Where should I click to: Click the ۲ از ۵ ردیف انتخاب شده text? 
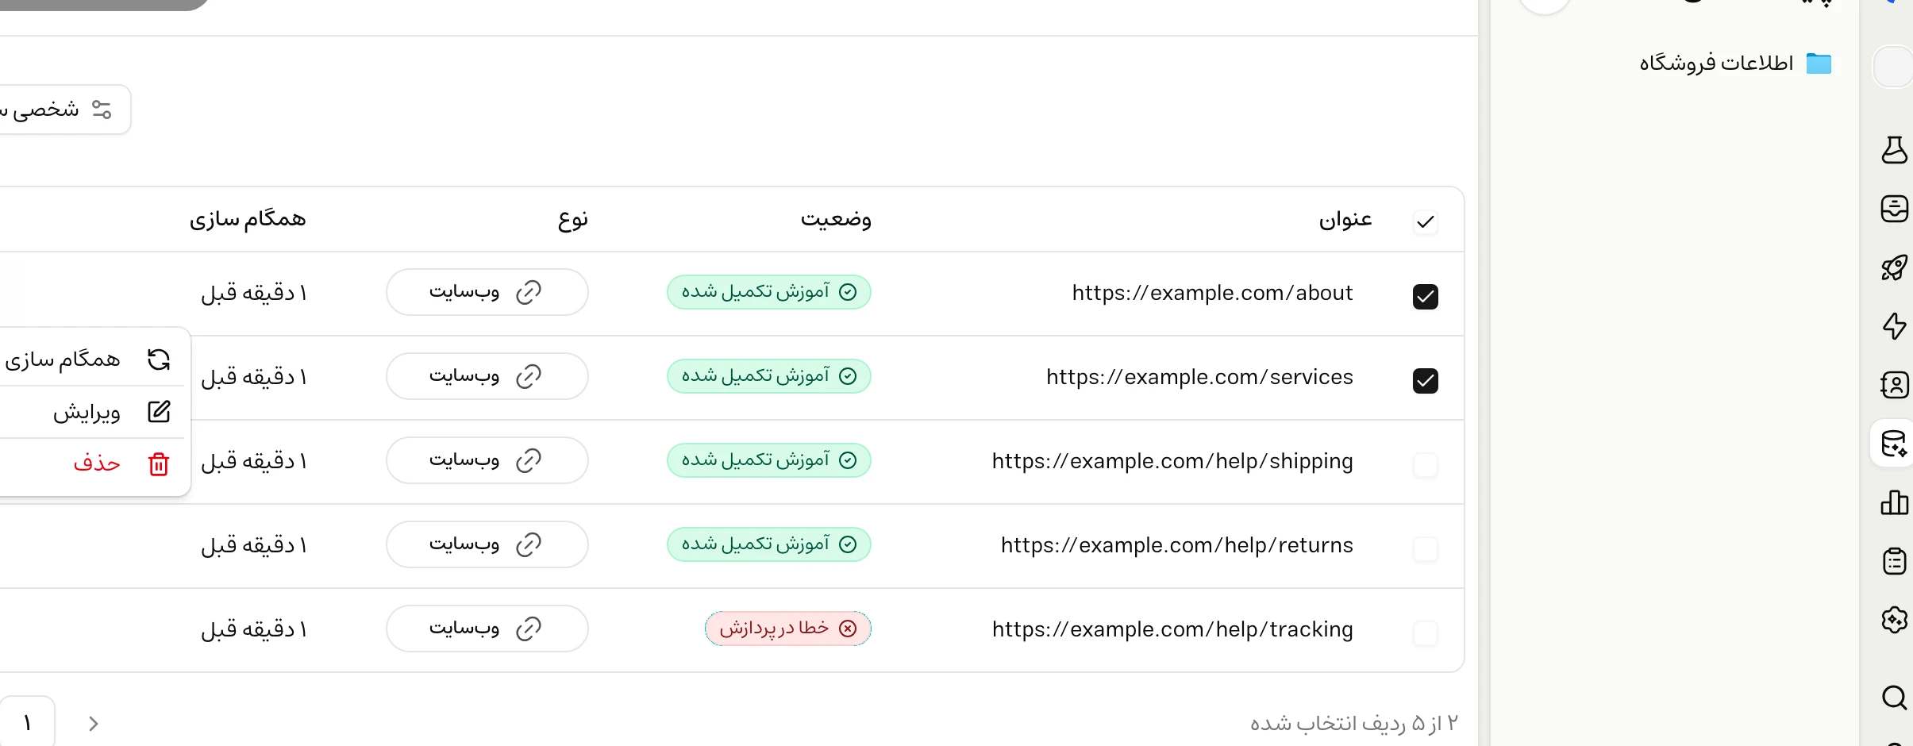coord(1354,723)
